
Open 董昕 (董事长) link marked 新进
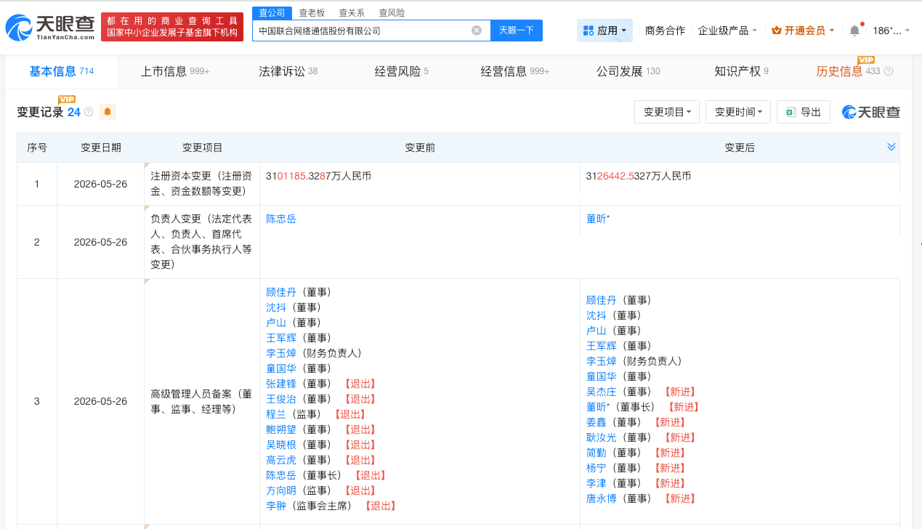[x=598, y=407]
